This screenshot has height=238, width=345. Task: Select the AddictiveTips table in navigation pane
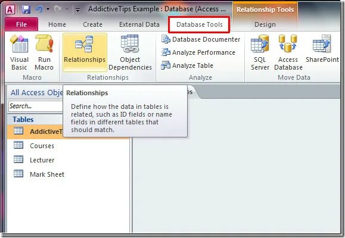point(35,131)
